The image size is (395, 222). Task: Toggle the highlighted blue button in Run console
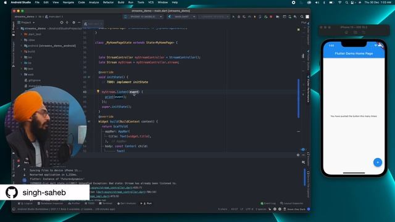pos(25,180)
